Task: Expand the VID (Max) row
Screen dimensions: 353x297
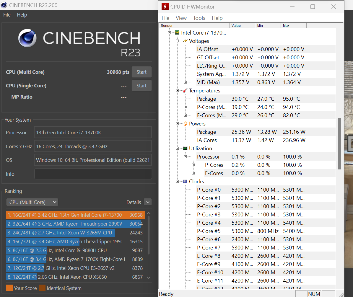Action: pyautogui.click(x=185, y=82)
